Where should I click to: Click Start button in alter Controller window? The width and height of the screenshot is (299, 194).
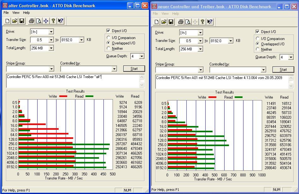point(134,69)
